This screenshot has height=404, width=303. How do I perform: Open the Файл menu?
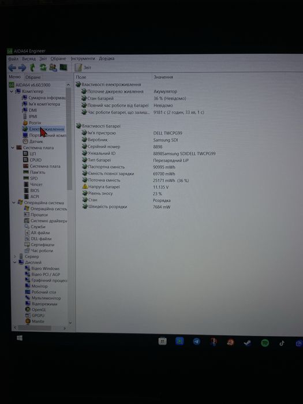13,59
